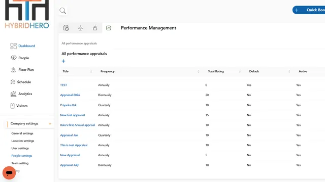Open People settings
The width and height of the screenshot is (325, 182).
[x=22, y=156]
